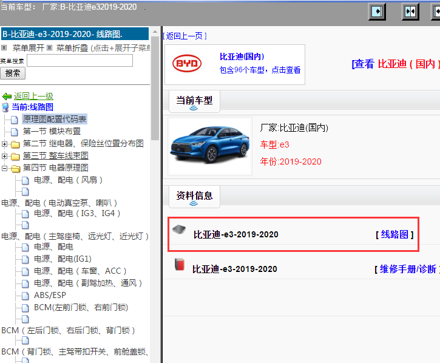Viewport: 440px width, 363px height.
Task: Open 电源、配电（电动真空泵、喇叭）
Action: 59,203
